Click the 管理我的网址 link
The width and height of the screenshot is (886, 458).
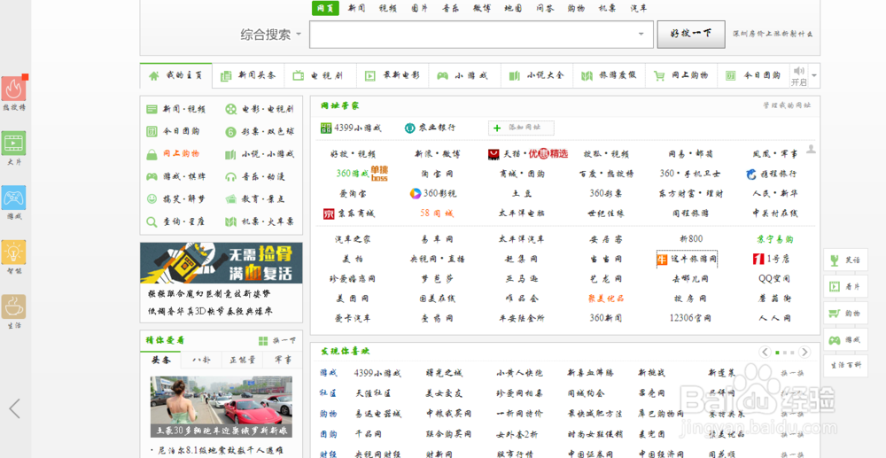pyautogui.click(x=787, y=105)
